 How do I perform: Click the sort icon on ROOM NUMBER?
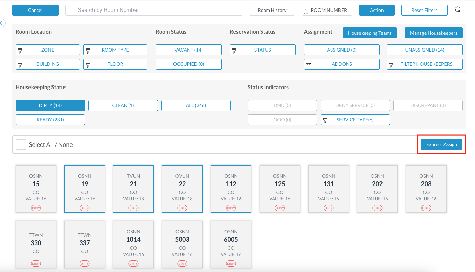tap(306, 11)
